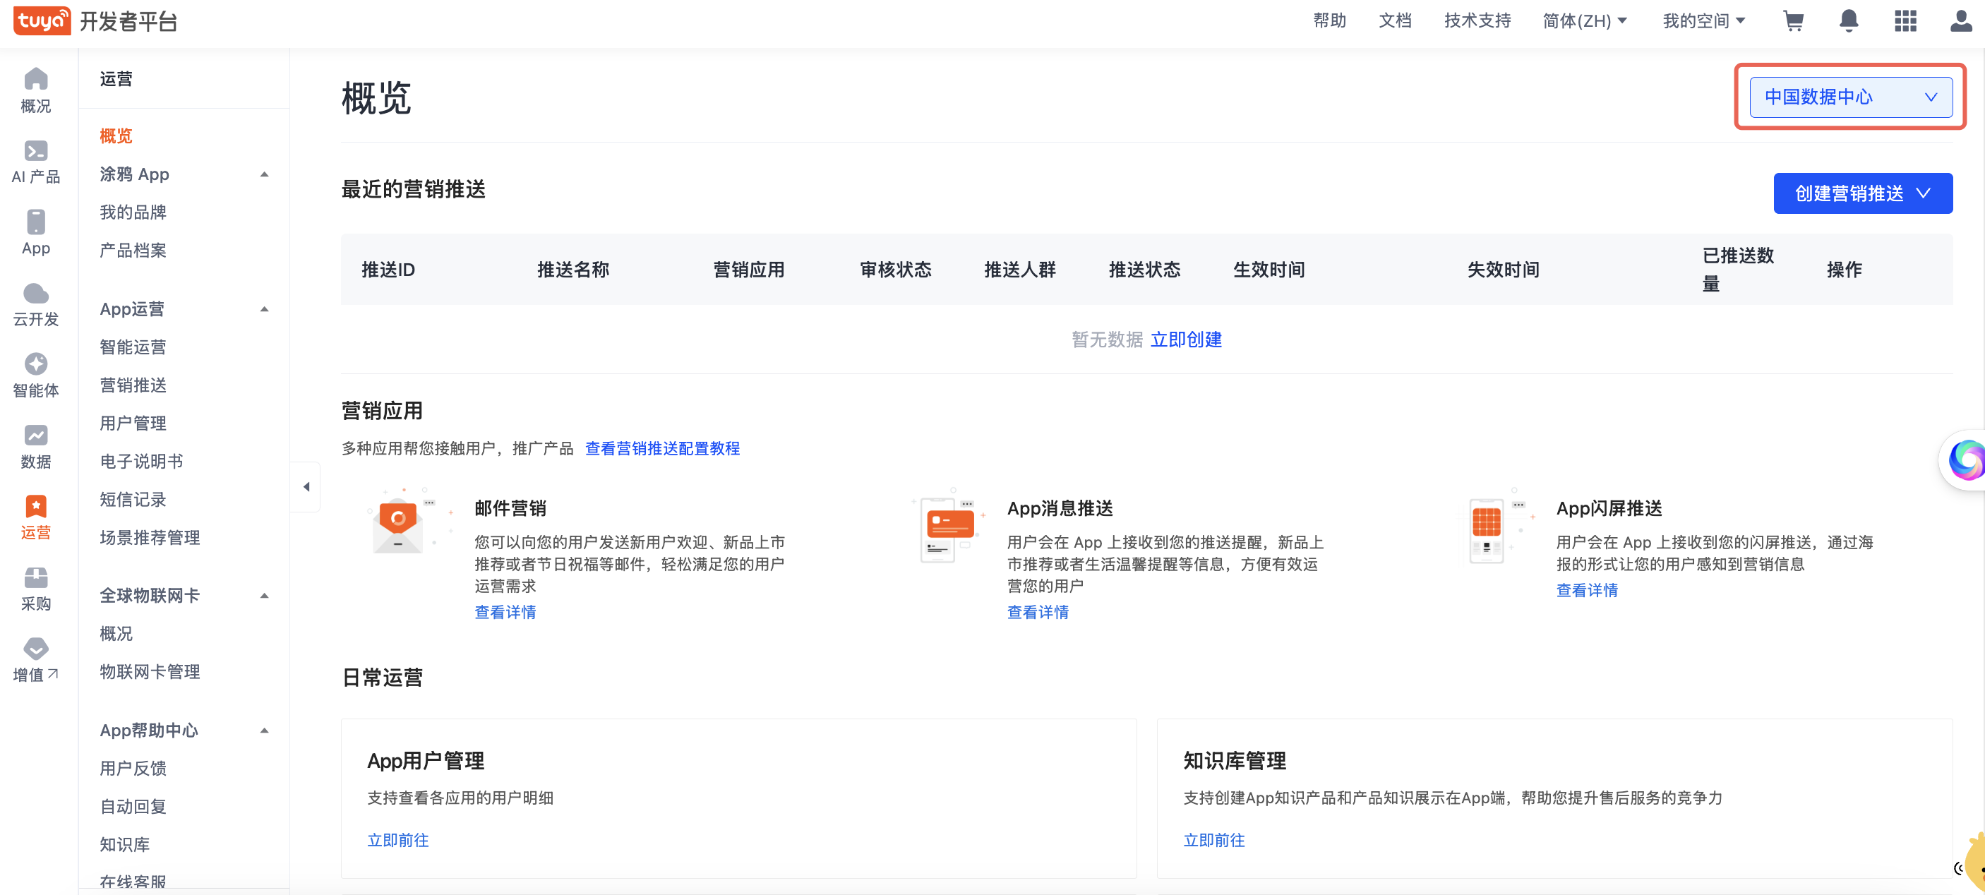Open 场景推荐管理 menu item
Viewport: 1985px width, 895px height.
click(x=150, y=538)
